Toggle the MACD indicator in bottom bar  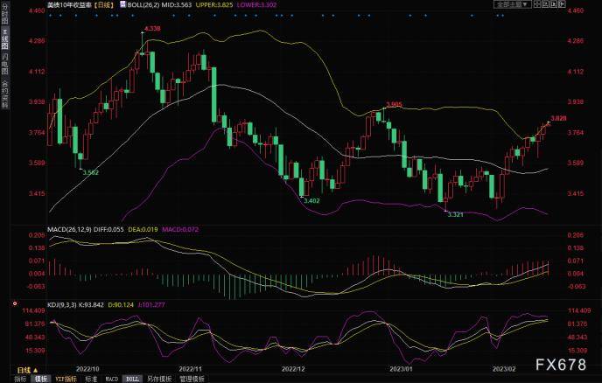click(113, 380)
